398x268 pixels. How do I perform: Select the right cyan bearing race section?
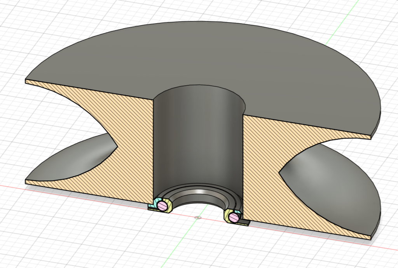[238, 212]
